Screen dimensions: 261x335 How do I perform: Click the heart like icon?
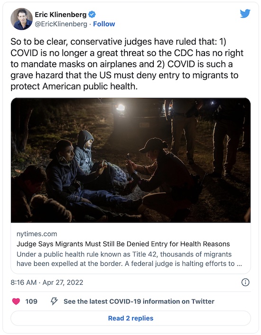tap(16, 301)
